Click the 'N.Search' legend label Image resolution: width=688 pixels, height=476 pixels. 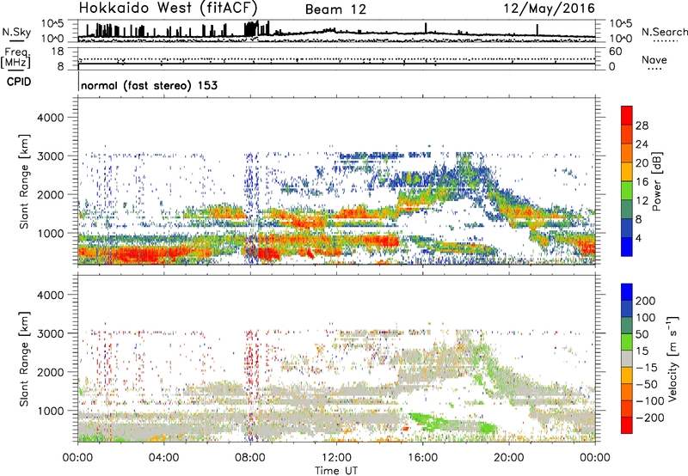(664, 32)
